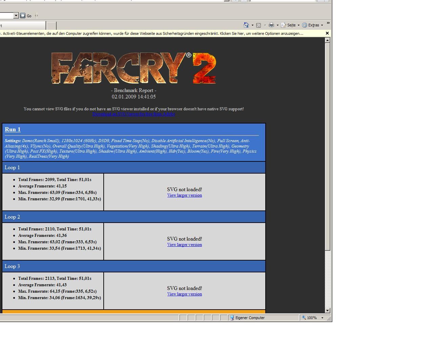Open the Home button dropdown arrow
The width and height of the screenshot is (433, 337).
click(x=252, y=25)
